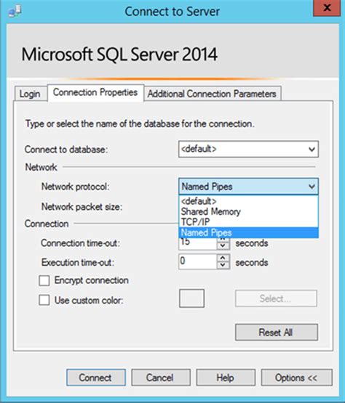Open Help for this dialog
The width and height of the screenshot is (345, 403).
(x=226, y=378)
